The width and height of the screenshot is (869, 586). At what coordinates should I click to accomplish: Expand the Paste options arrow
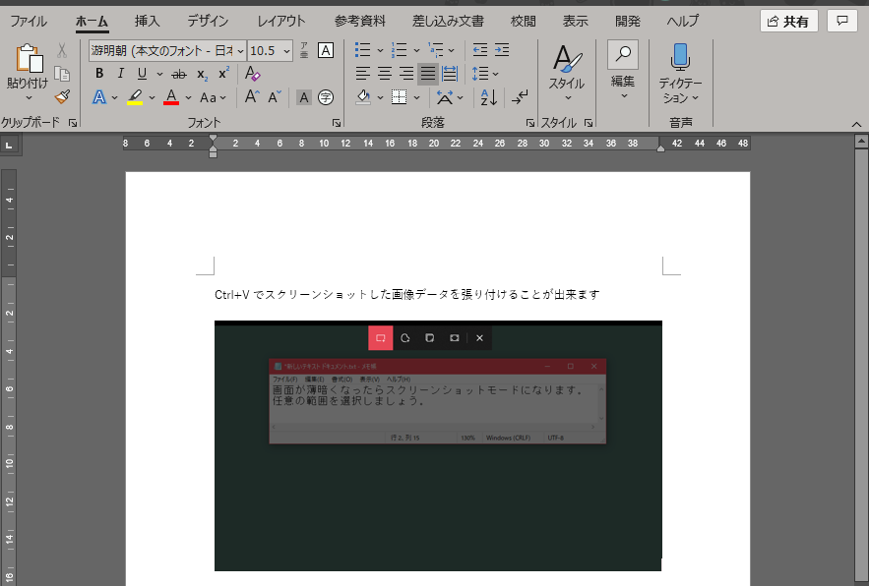29,98
